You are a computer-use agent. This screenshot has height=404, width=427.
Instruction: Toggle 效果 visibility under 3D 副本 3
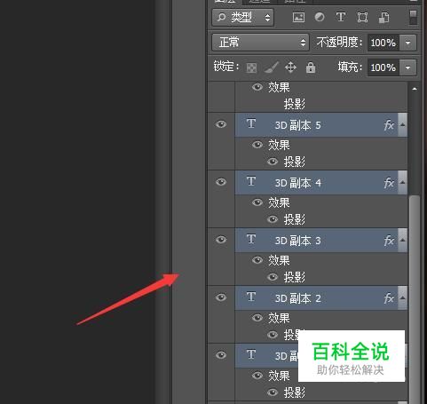[x=257, y=260]
